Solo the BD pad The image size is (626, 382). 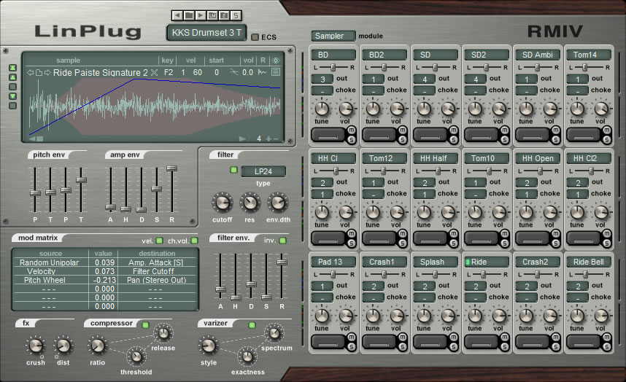click(352, 139)
